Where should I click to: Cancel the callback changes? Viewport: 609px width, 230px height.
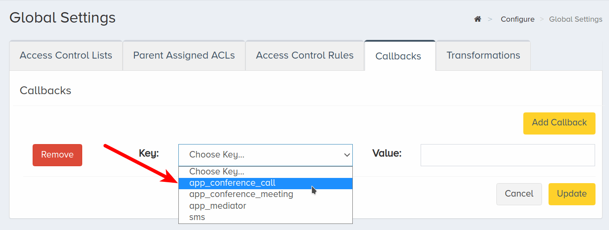[x=519, y=194]
